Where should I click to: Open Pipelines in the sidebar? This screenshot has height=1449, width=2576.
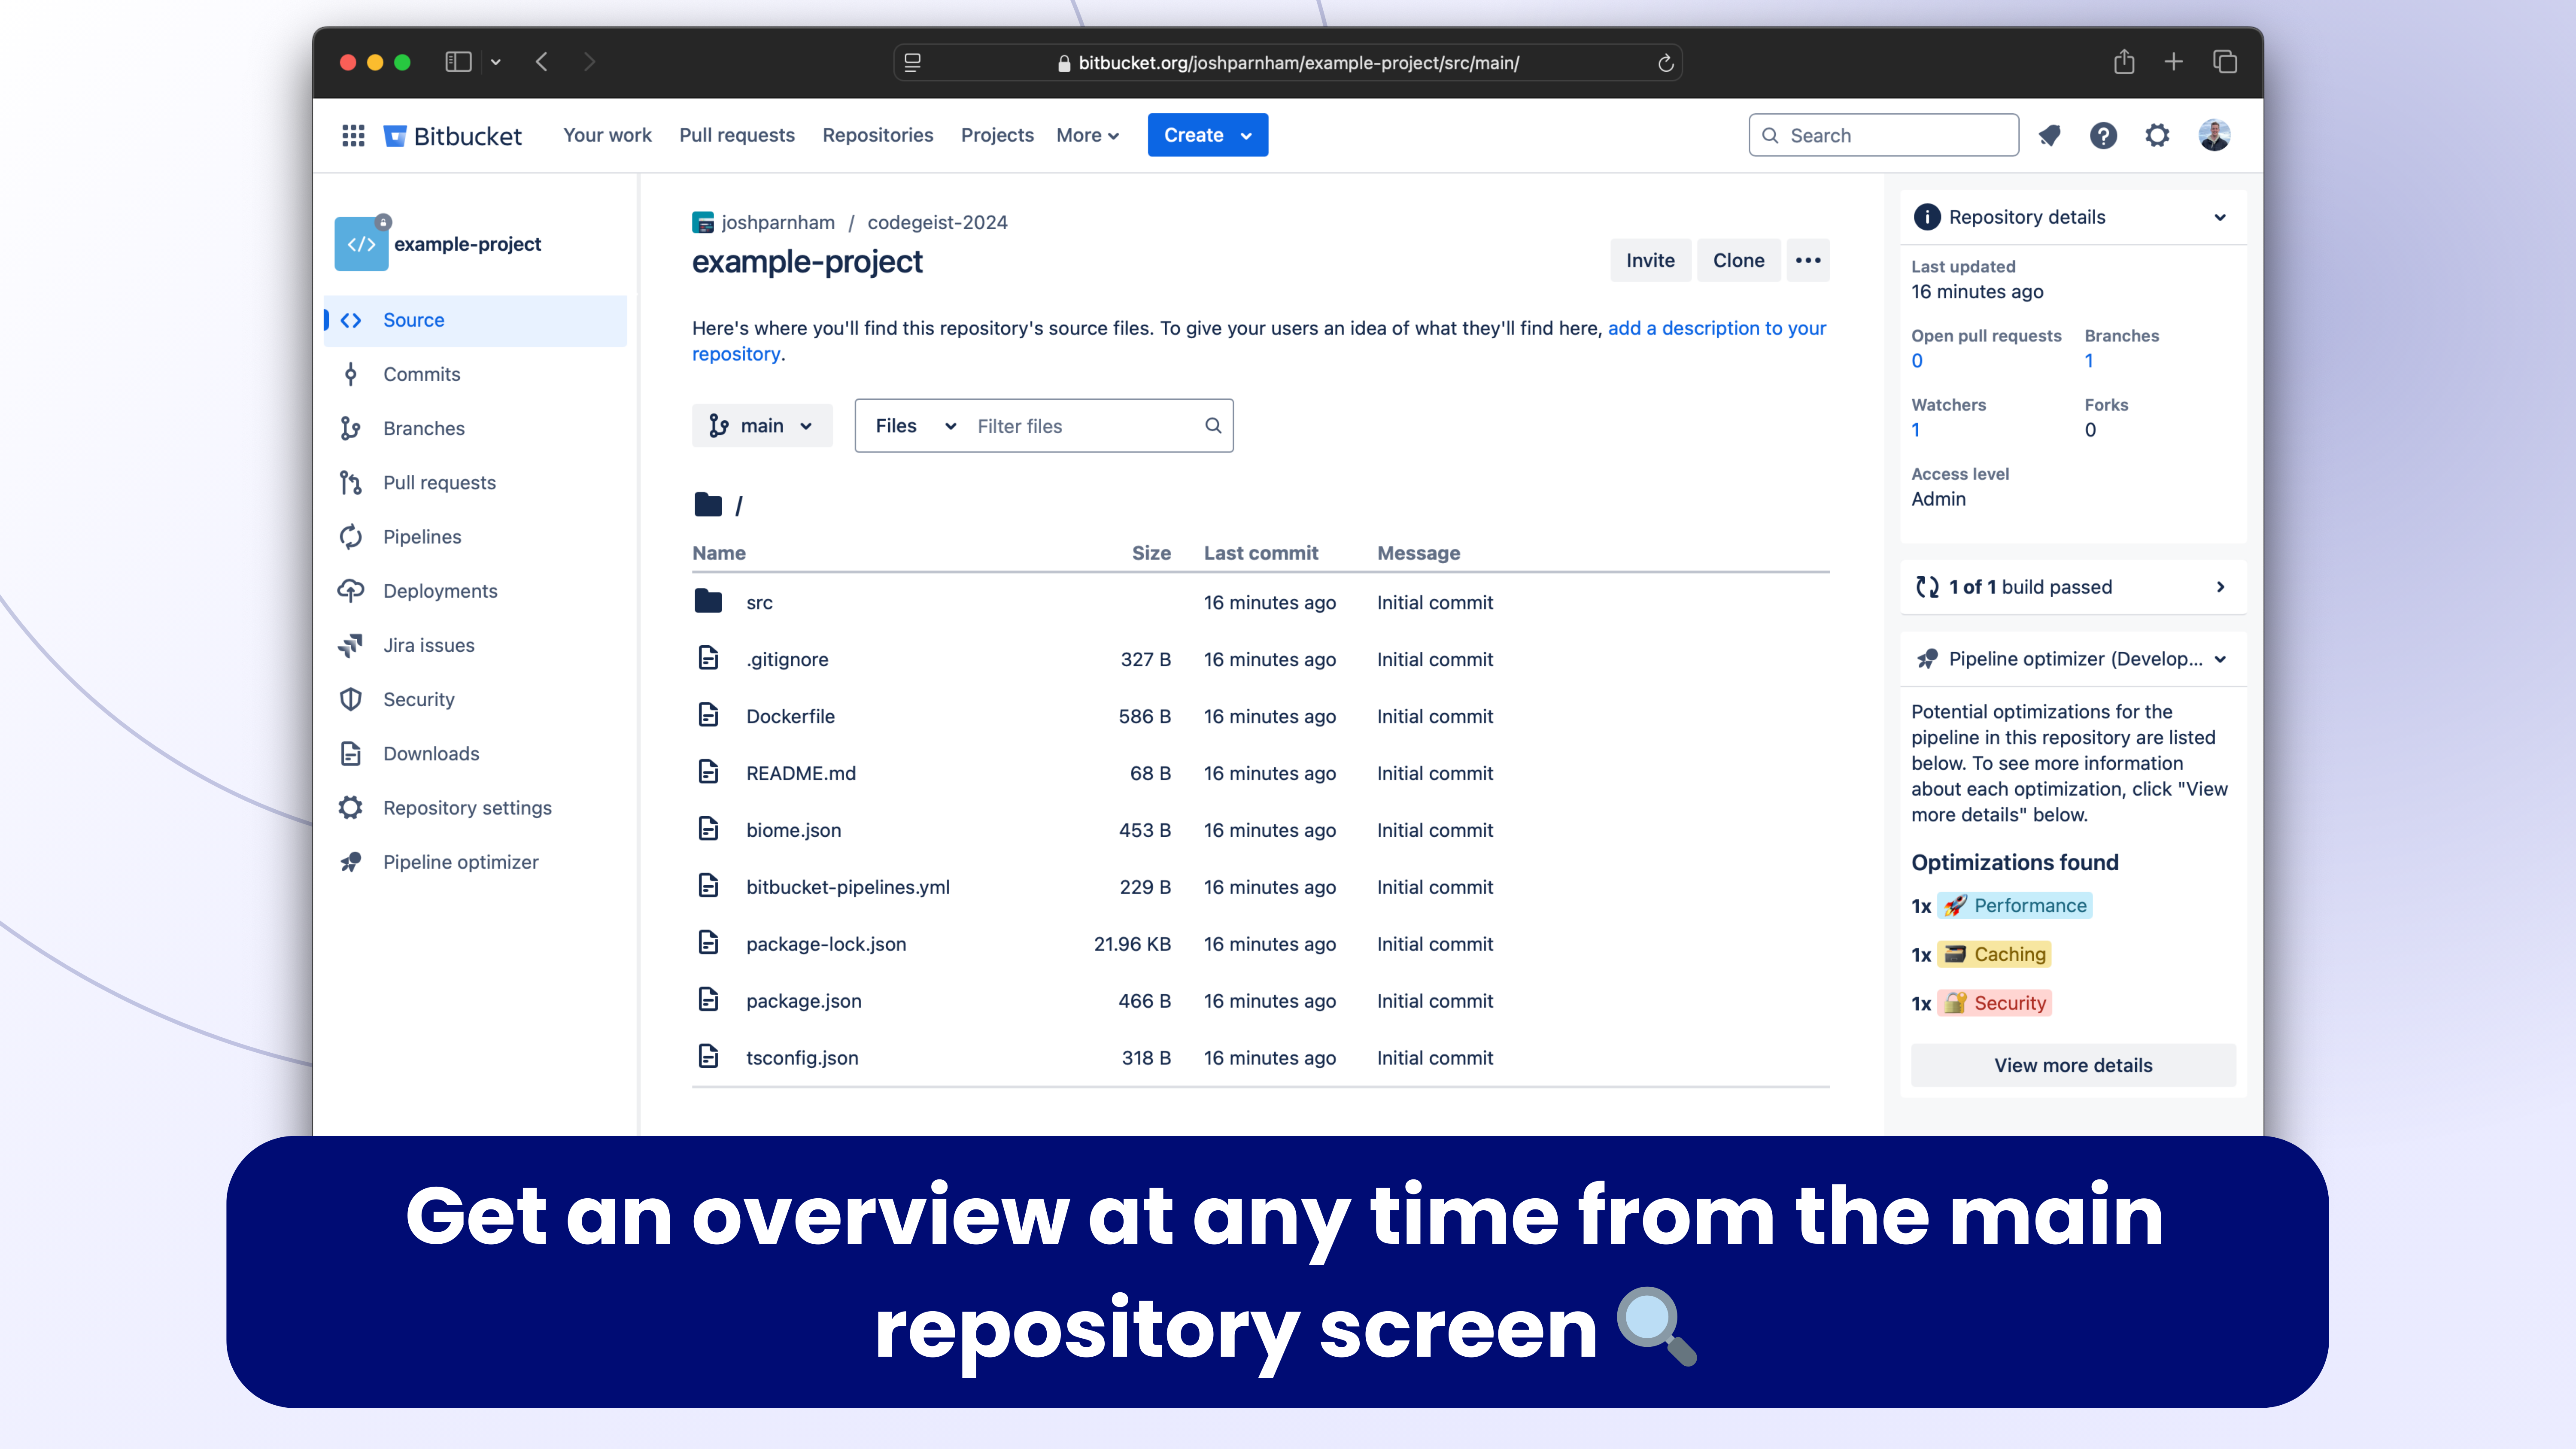421,537
